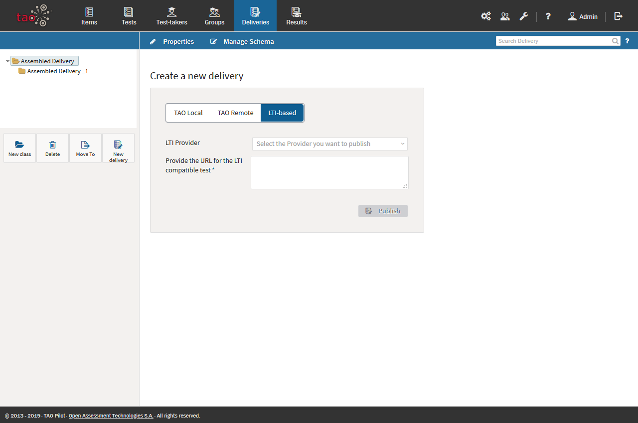
Task: Click the TAO logo
Action: [x=34, y=16]
